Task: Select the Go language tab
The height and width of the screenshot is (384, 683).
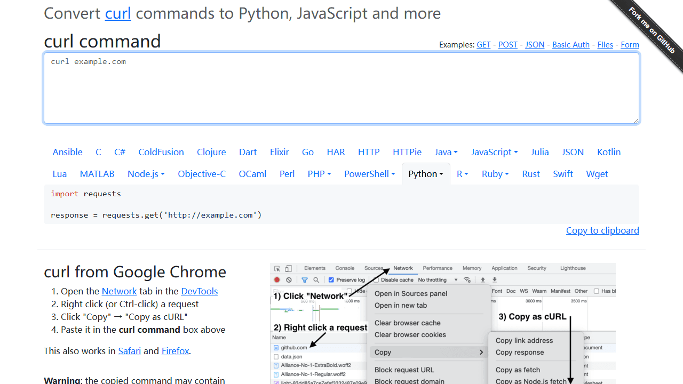Action: [308, 152]
